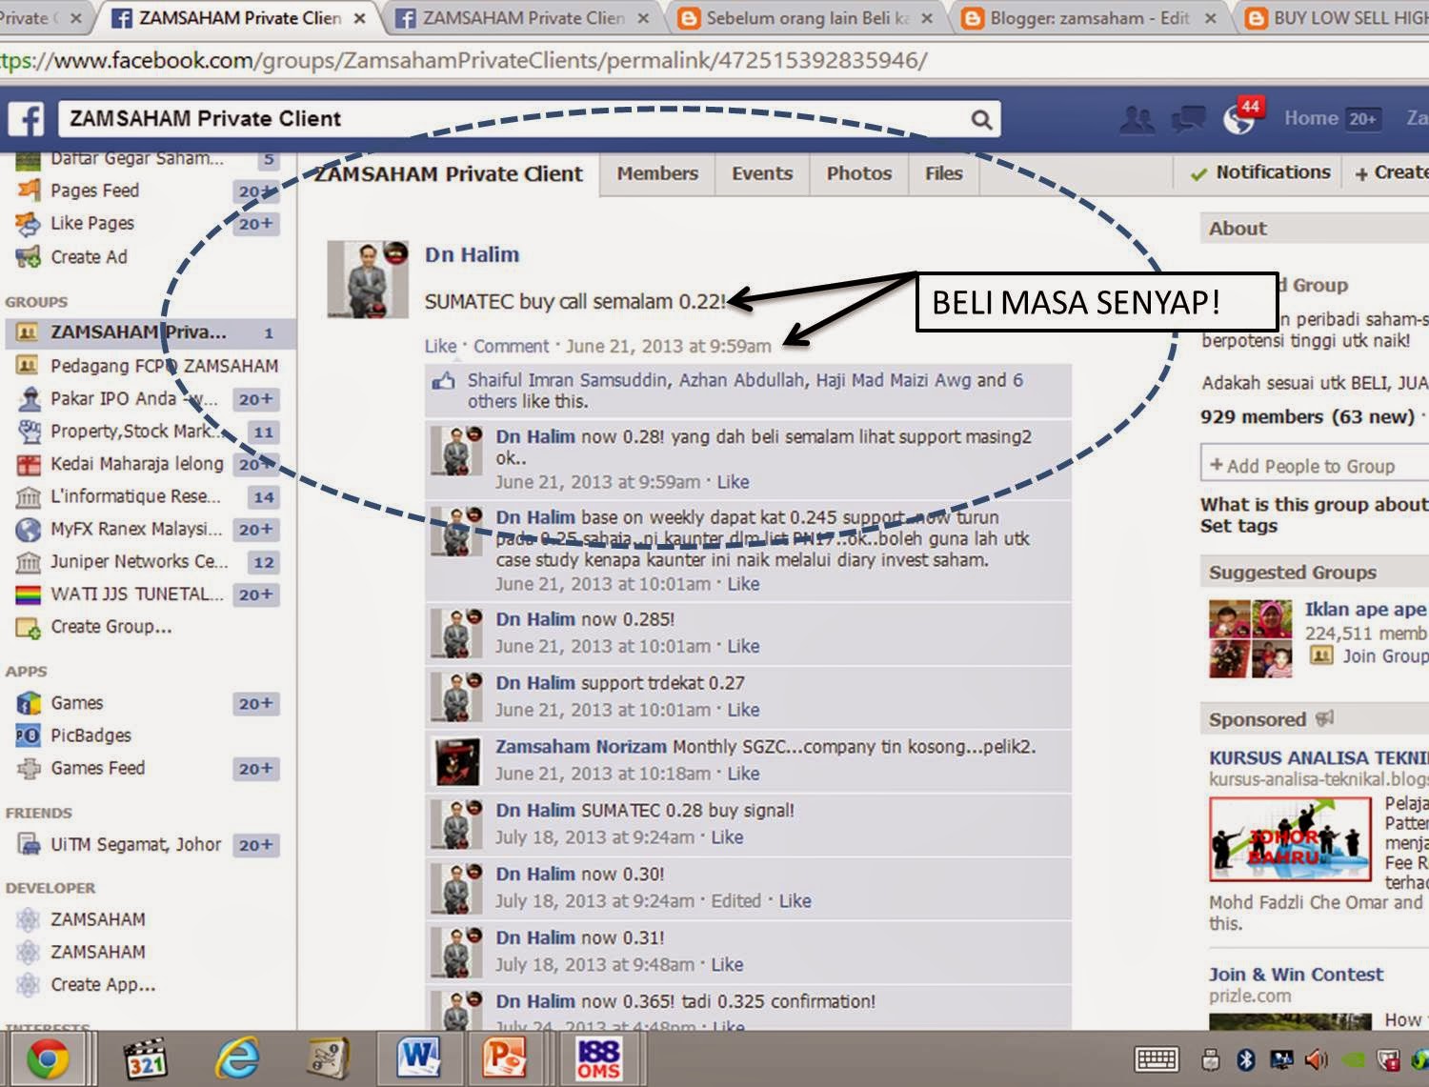Viewport: 1429px width, 1087px height.
Task: Click the search magnifier icon
Action: (981, 119)
